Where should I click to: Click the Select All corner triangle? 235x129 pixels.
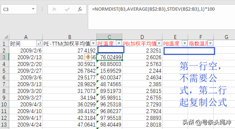pos(6,37)
